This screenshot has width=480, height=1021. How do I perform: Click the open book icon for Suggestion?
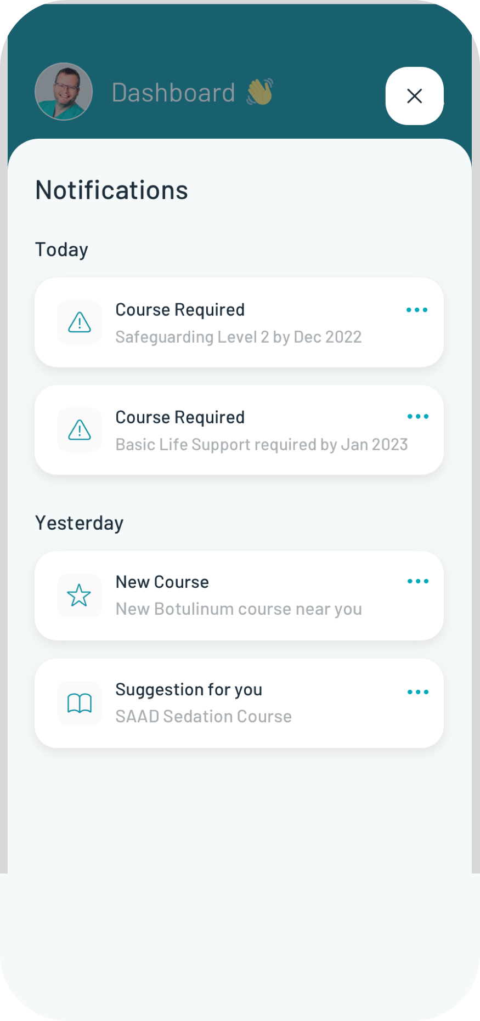point(80,703)
